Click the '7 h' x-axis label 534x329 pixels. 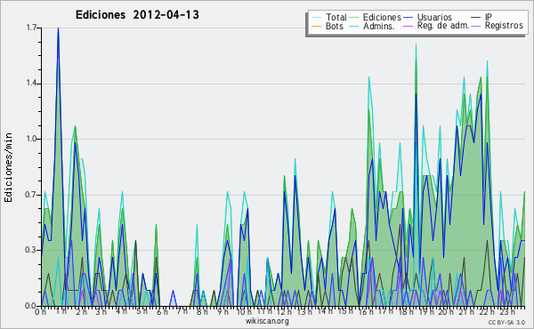tap(182, 311)
